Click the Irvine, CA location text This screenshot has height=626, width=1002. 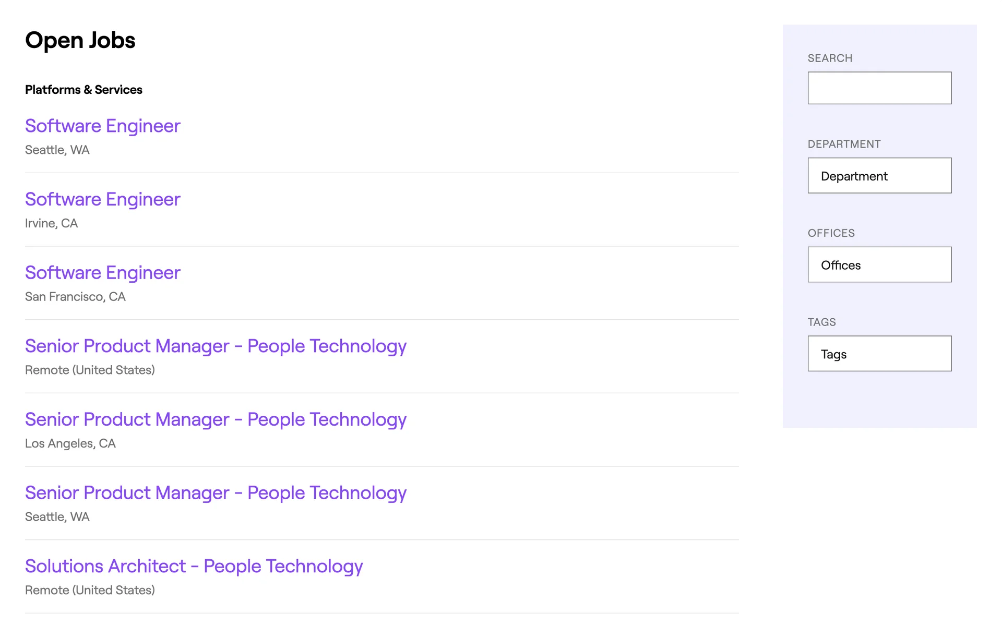click(51, 223)
